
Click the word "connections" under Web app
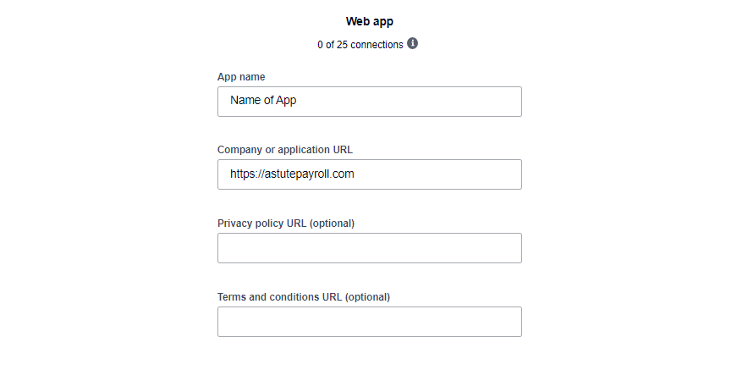(377, 44)
